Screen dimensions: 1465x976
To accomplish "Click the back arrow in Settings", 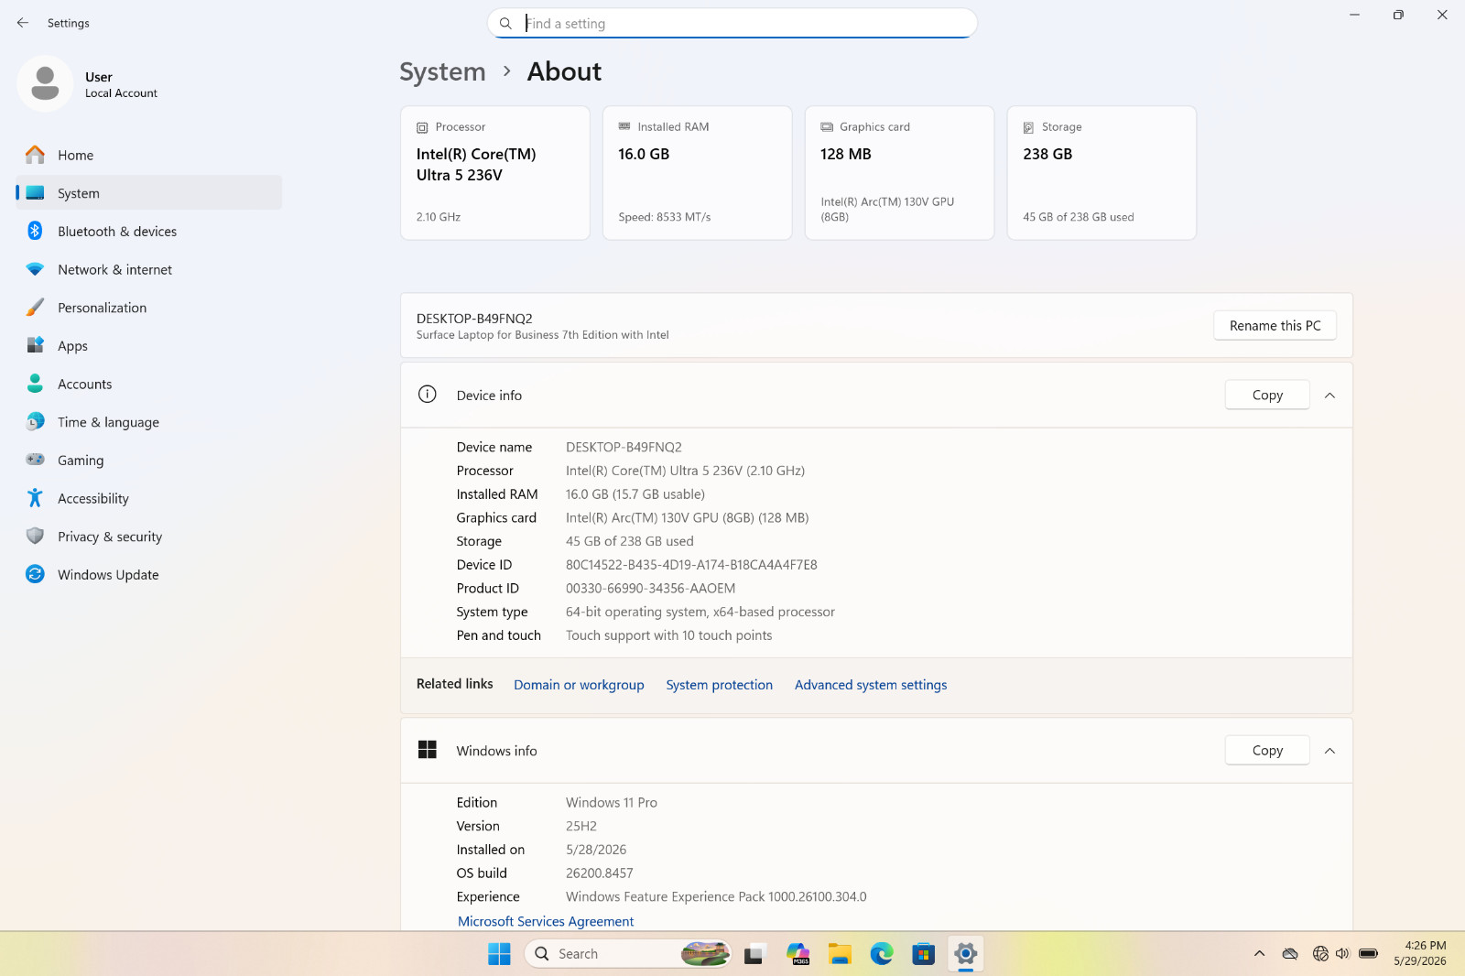I will (x=23, y=23).
